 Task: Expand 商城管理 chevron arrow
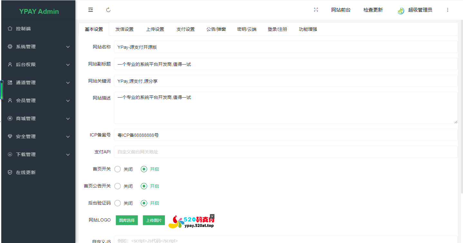coord(68,119)
